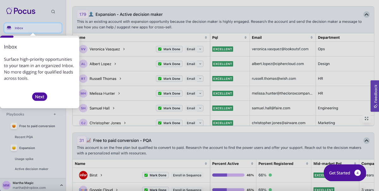The height and width of the screenshot is (191, 379).
Task: Mark the Birst account as done
Action: click(155, 175)
